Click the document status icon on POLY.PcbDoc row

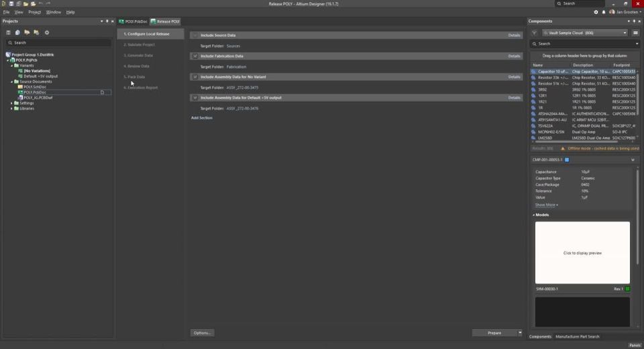[102, 93]
